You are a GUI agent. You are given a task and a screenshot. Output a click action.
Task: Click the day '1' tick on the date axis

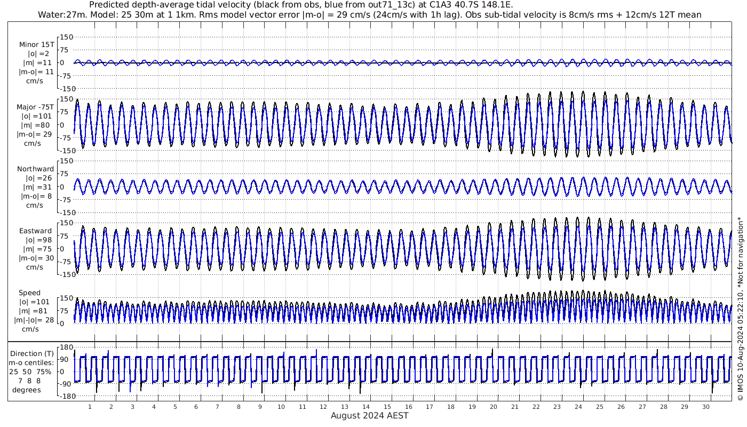click(x=90, y=407)
